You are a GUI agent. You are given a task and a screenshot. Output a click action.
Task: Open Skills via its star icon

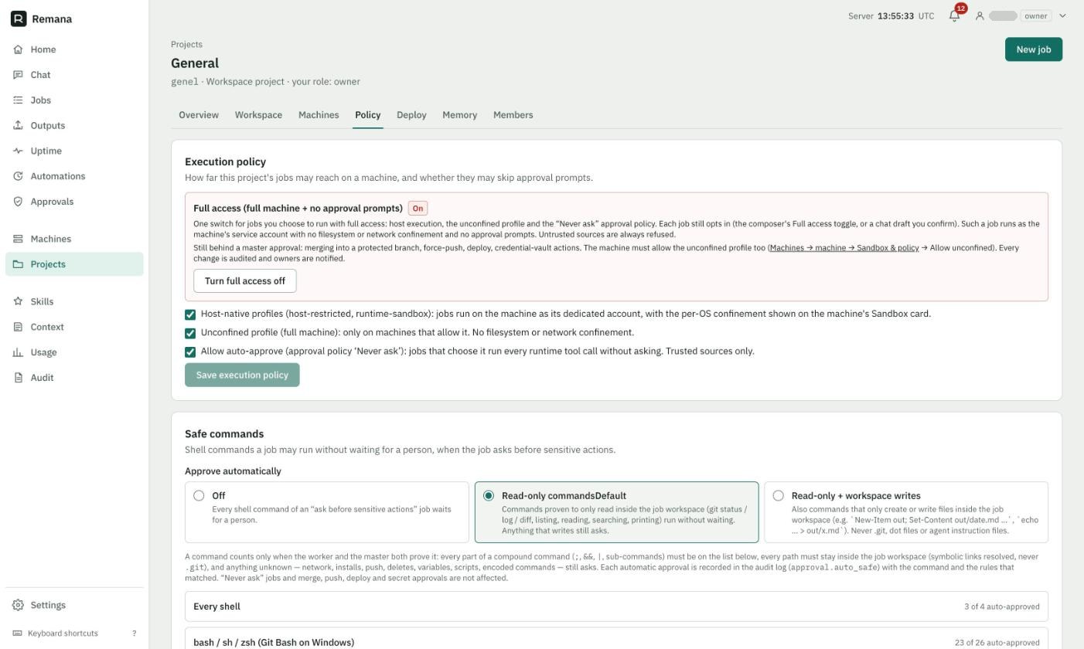(x=18, y=301)
